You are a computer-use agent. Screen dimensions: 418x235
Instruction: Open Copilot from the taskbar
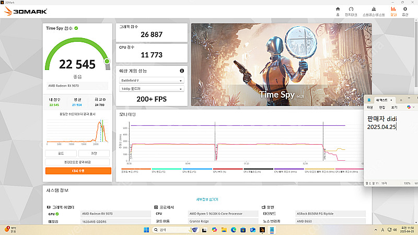214,230
